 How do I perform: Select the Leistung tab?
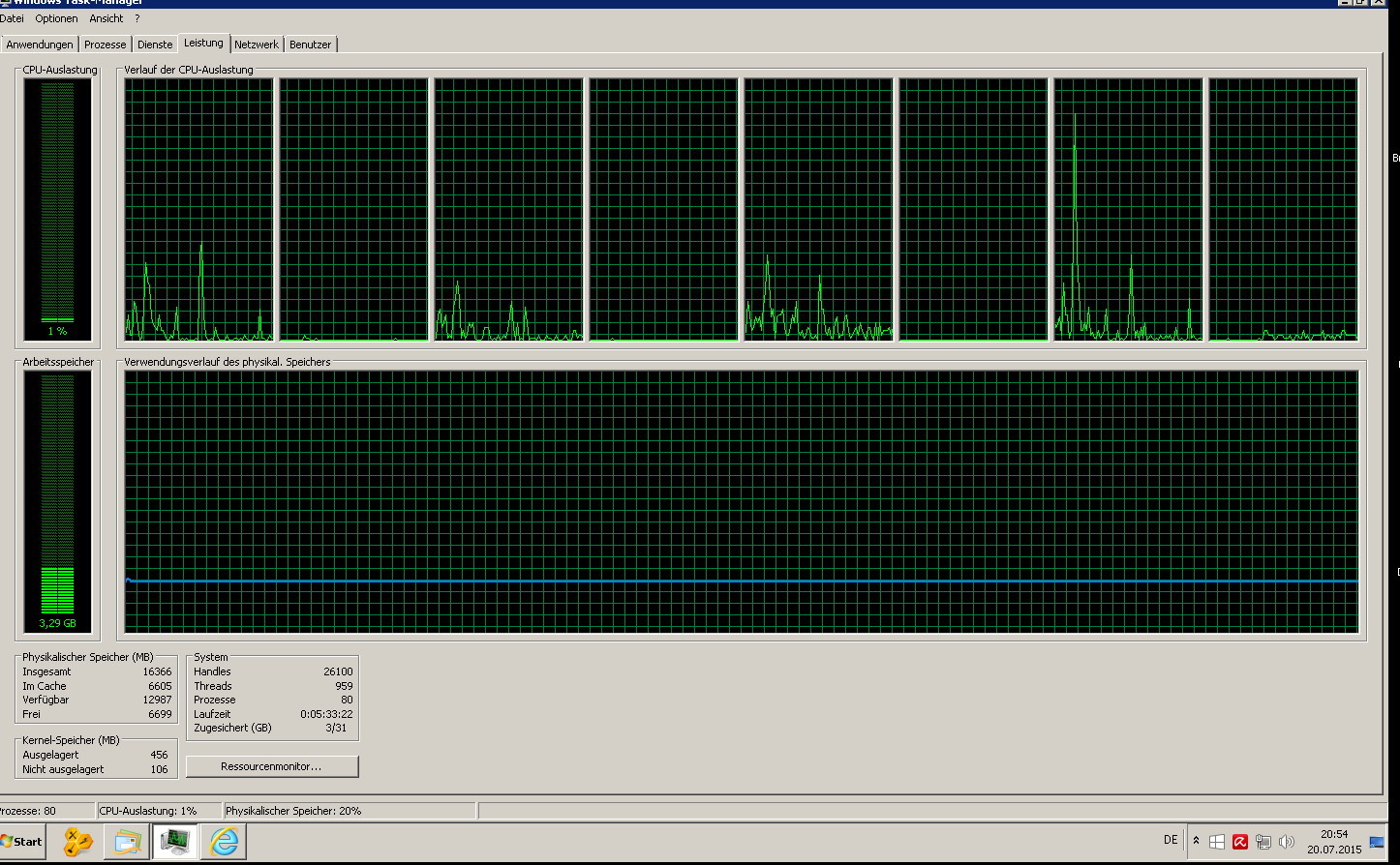tap(203, 43)
